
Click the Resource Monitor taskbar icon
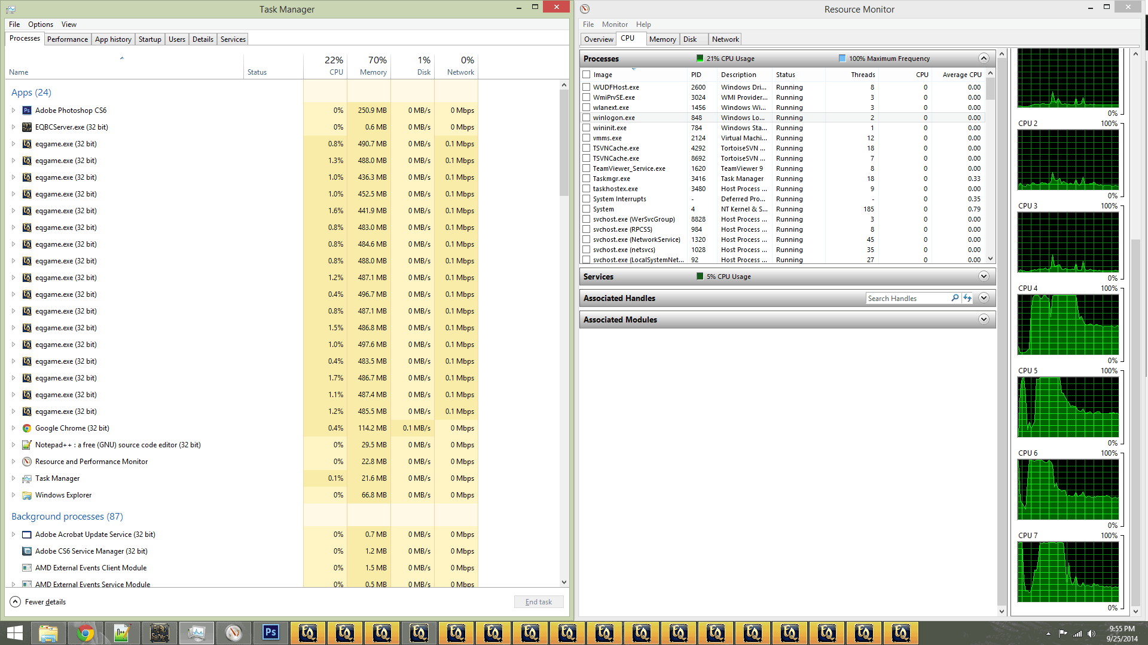pyautogui.click(x=233, y=632)
